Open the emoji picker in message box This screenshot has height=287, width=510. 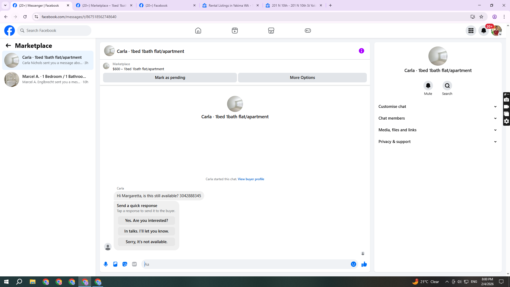(x=353, y=264)
